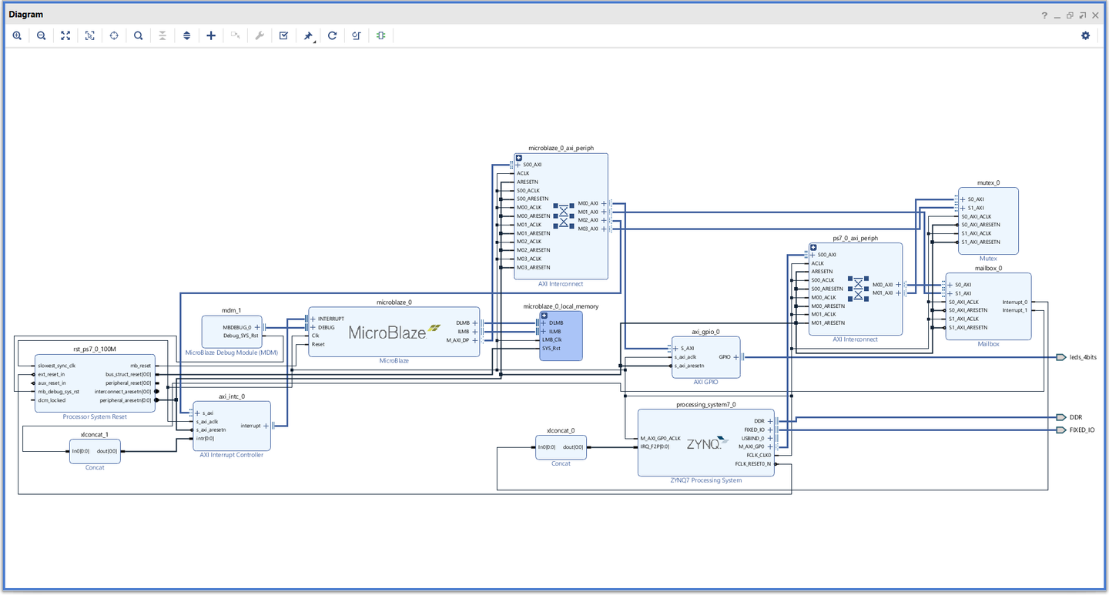Expand the microblaze_0_local_memory hierarchy

coord(544,316)
